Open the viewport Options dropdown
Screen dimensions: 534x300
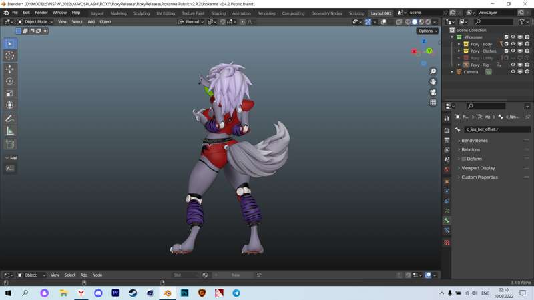click(x=427, y=31)
